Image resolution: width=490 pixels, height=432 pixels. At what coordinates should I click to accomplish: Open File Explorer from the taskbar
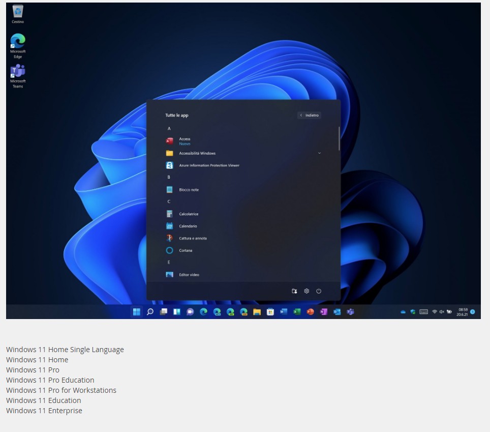click(257, 312)
